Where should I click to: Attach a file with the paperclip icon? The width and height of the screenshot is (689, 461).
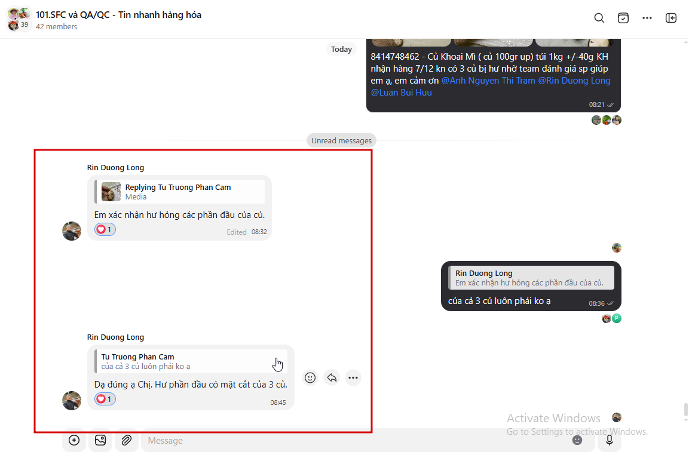127,440
